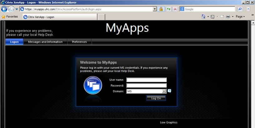
Task: Click the browser Back arrow button
Action: coord(4,9)
